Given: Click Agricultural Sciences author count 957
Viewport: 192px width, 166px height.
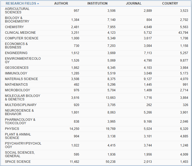Looking at the screenshot, I should (x=77, y=11).
